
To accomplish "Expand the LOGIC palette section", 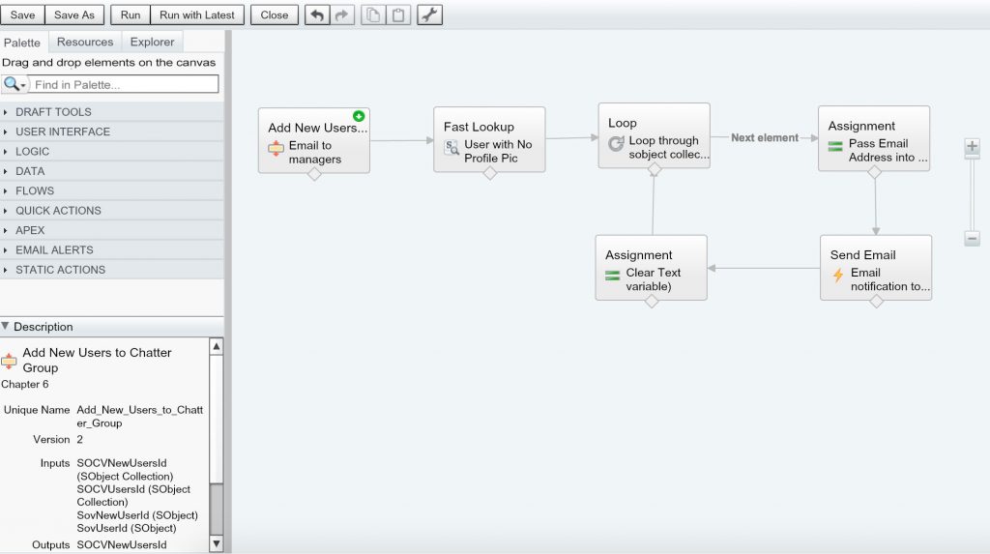I will 32,152.
